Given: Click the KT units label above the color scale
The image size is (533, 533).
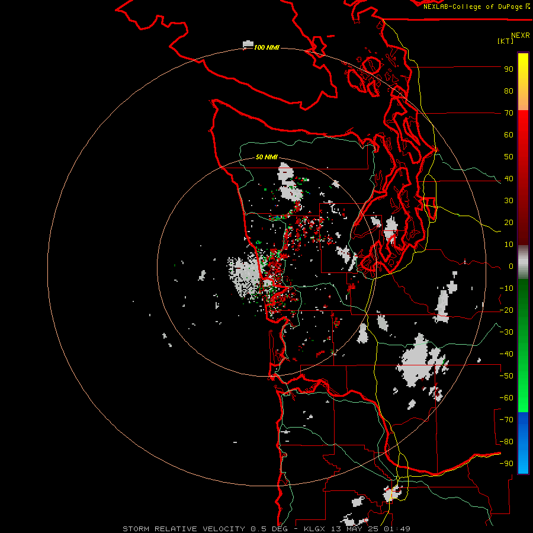Looking at the screenshot, I should tap(506, 41).
